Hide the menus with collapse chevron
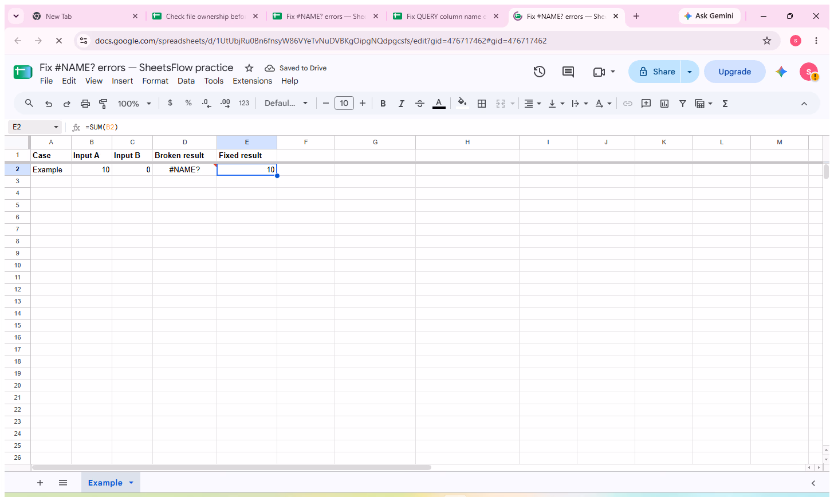The height and width of the screenshot is (497, 834). click(804, 104)
